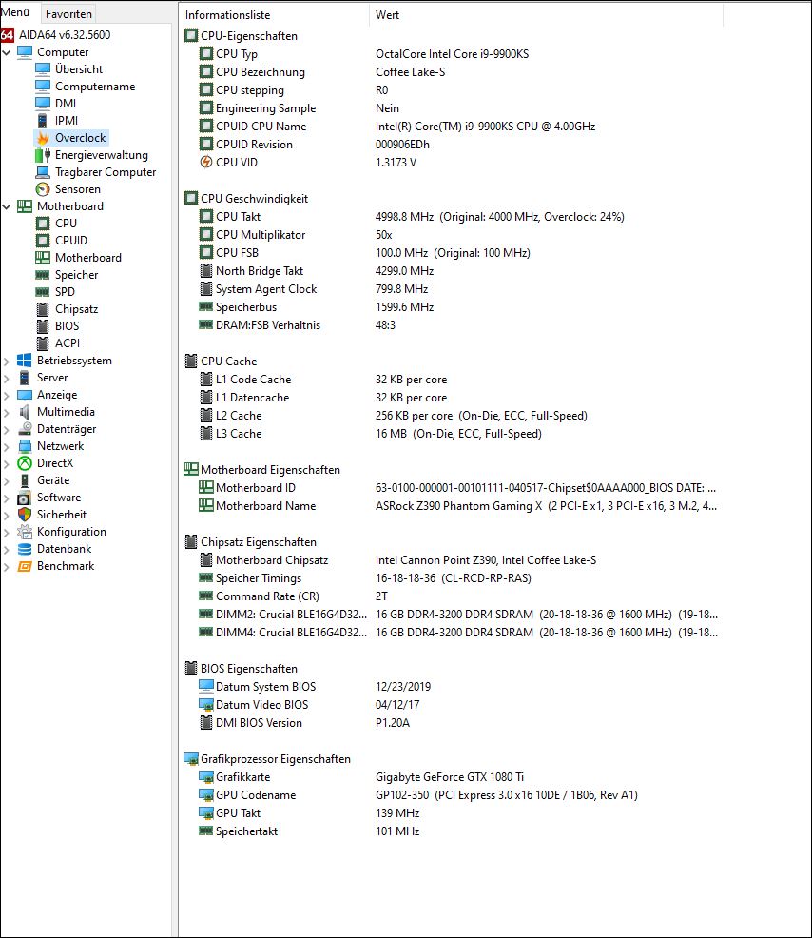Click the Informationsliste column header
The width and height of the screenshot is (812, 938).
[x=275, y=15]
